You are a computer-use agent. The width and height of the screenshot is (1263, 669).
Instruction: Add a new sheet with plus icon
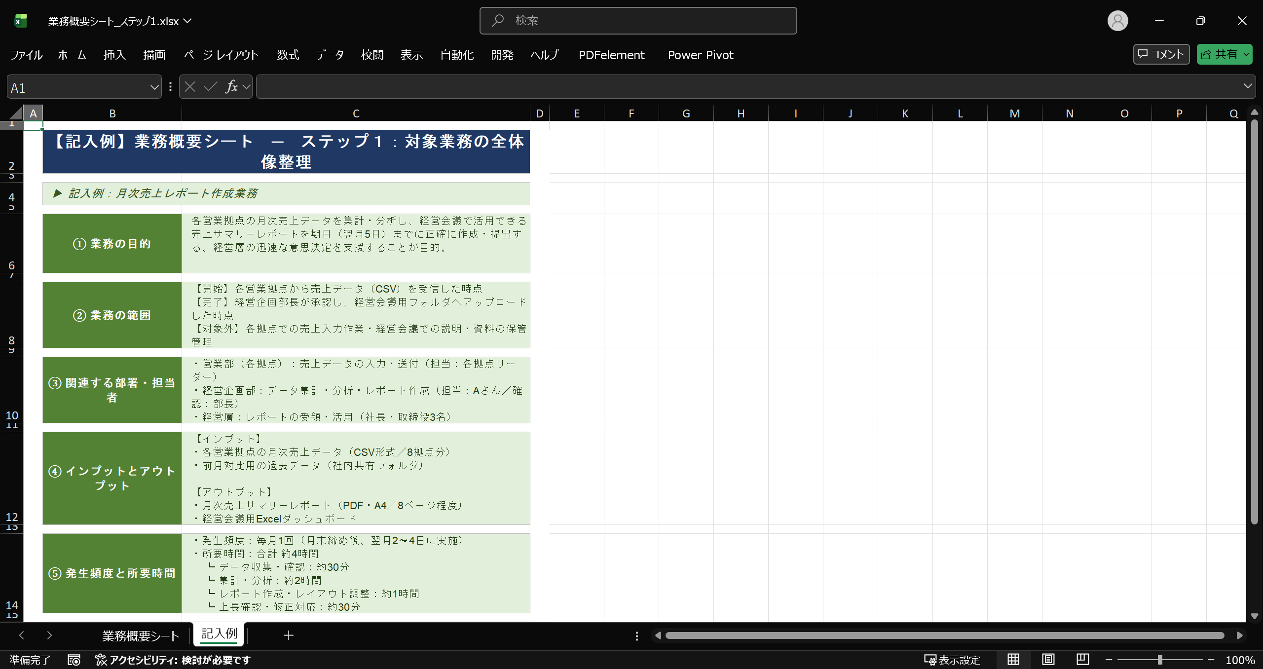(x=289, y=635)
